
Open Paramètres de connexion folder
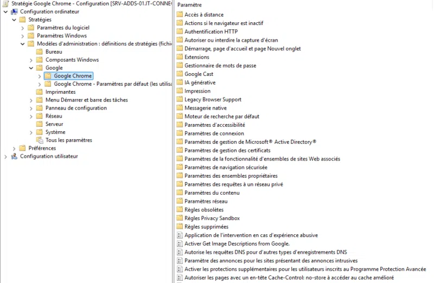coord(214,133)
